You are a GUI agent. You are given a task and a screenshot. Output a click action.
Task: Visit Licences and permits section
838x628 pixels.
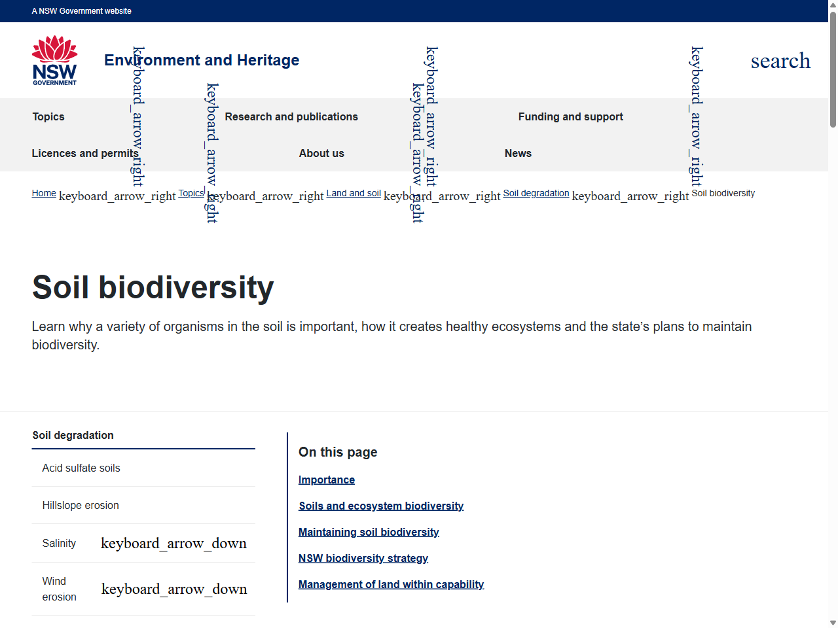[x=84, y=153]
